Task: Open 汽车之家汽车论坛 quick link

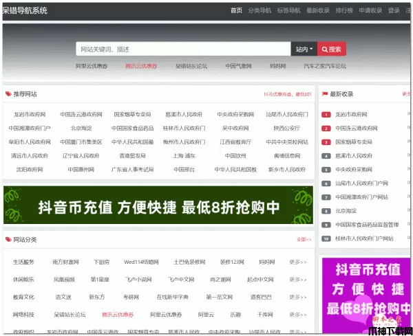Action: [x=325, y=66]
